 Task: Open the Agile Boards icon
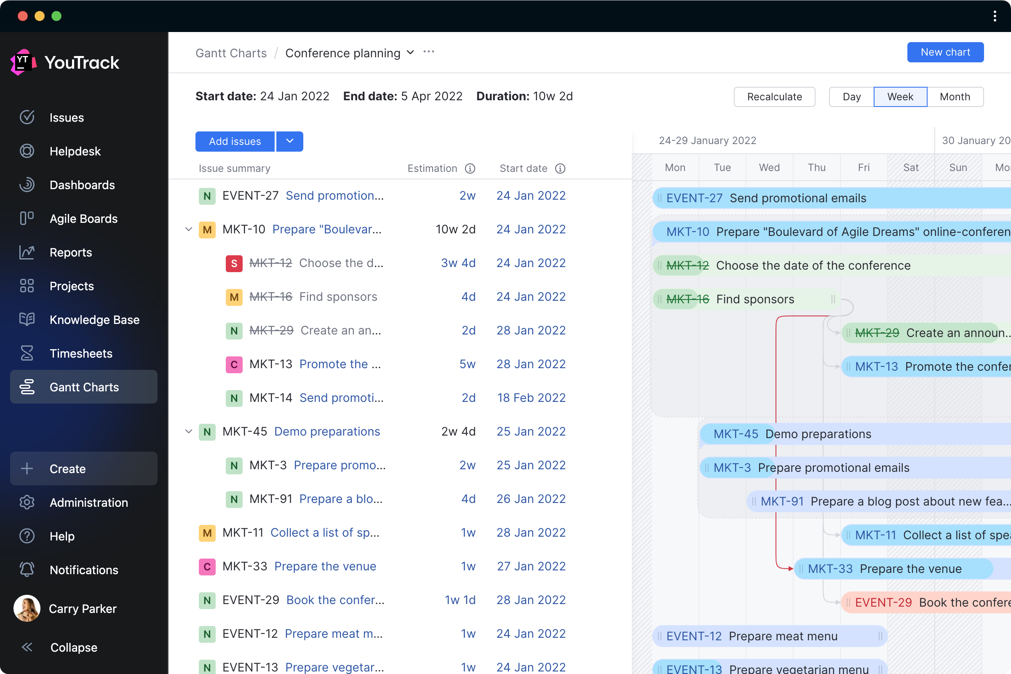point(27,218)
